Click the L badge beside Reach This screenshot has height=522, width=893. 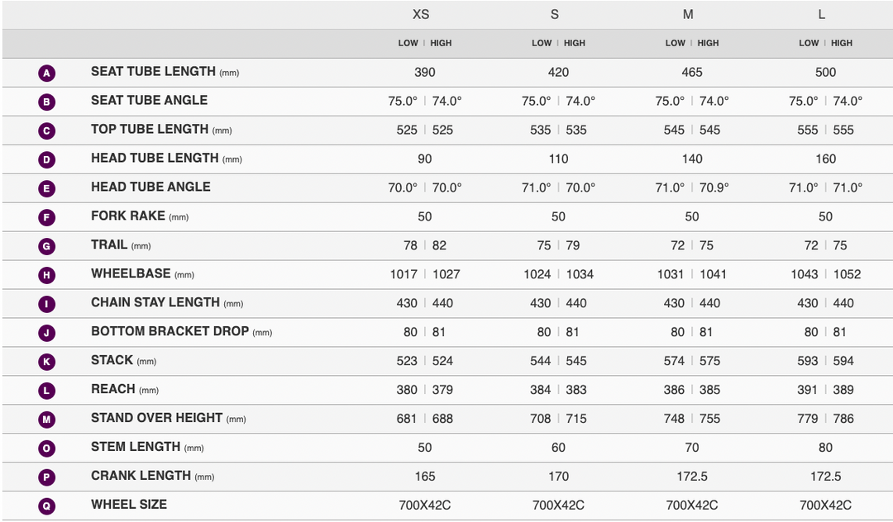point(47,391)
